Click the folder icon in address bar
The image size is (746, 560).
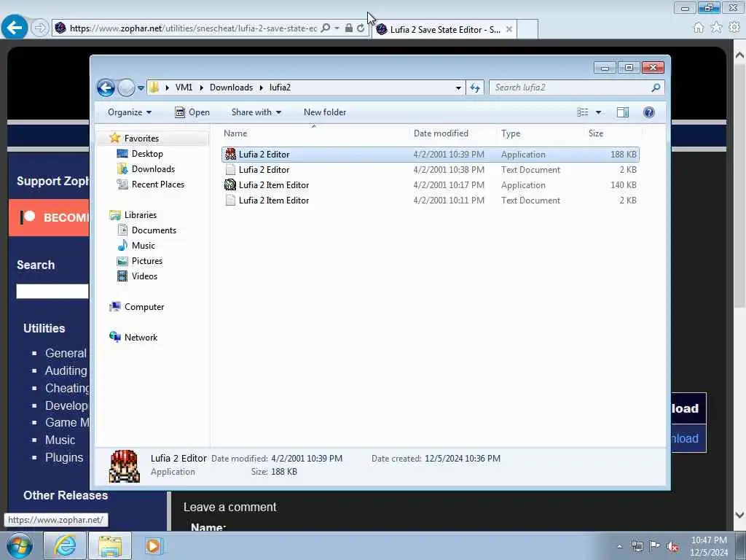point(154,87)
